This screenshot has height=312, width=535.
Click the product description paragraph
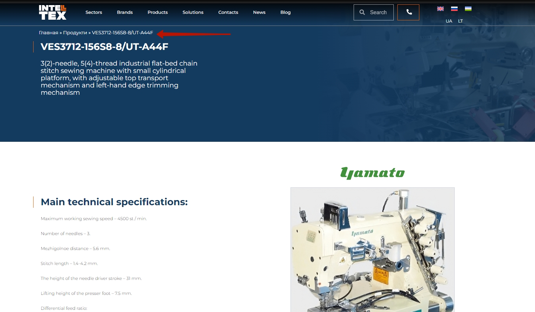tap(119, 78)
